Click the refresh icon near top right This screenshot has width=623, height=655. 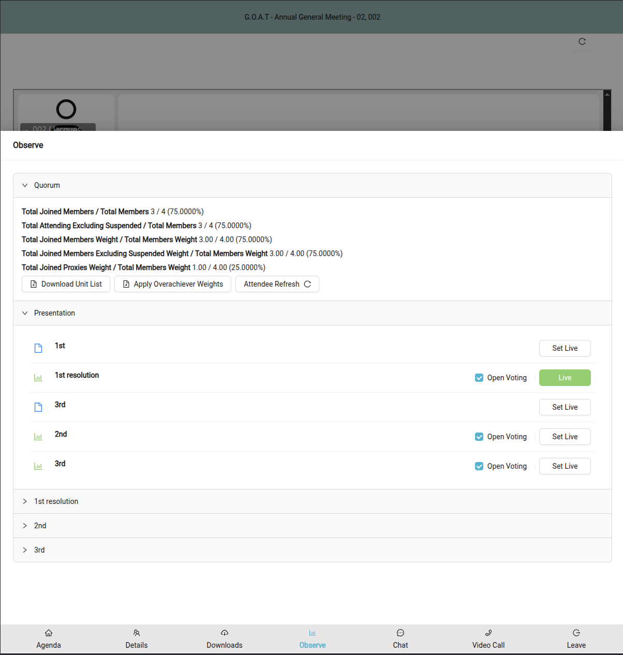pos(582,41)
